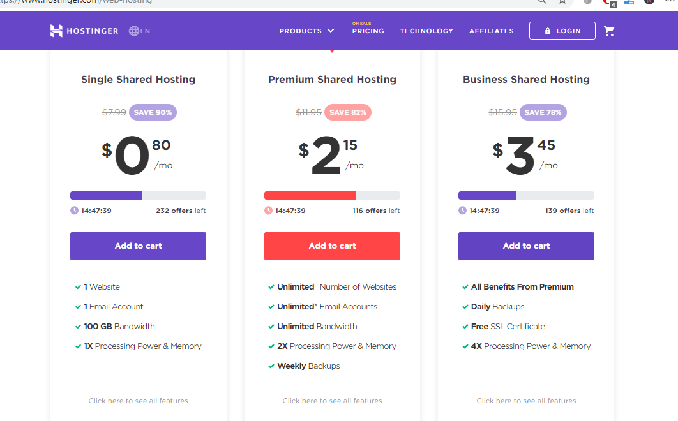Click the Login button
Screen dimensions: 678x421
pyautogui.click(x=562, y=31)
